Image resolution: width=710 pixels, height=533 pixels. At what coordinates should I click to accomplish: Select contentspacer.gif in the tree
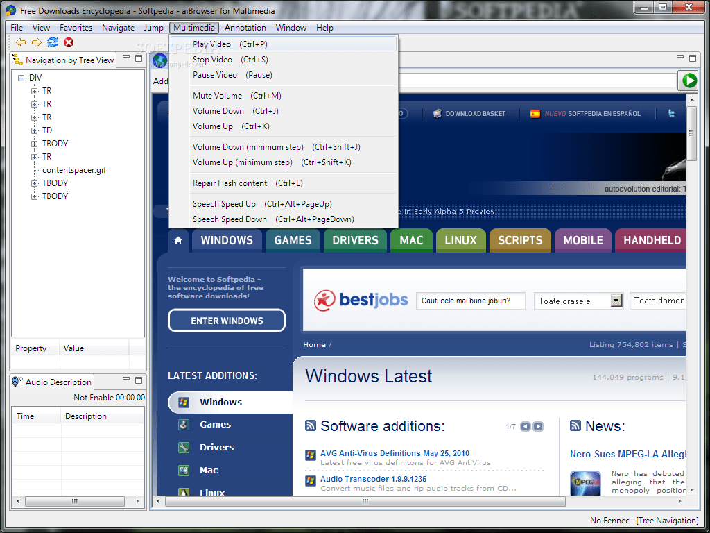pyautogui.click(x=74, y=170)
